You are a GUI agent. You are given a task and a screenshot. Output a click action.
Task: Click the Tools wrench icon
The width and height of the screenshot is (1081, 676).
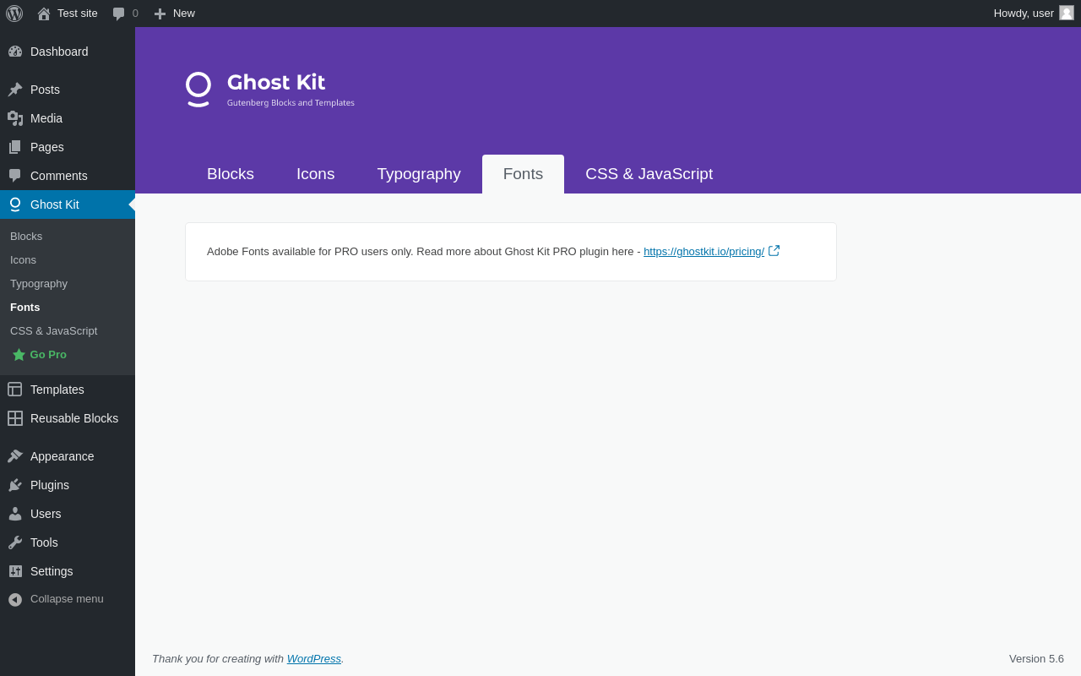click(x=15, y=542)
